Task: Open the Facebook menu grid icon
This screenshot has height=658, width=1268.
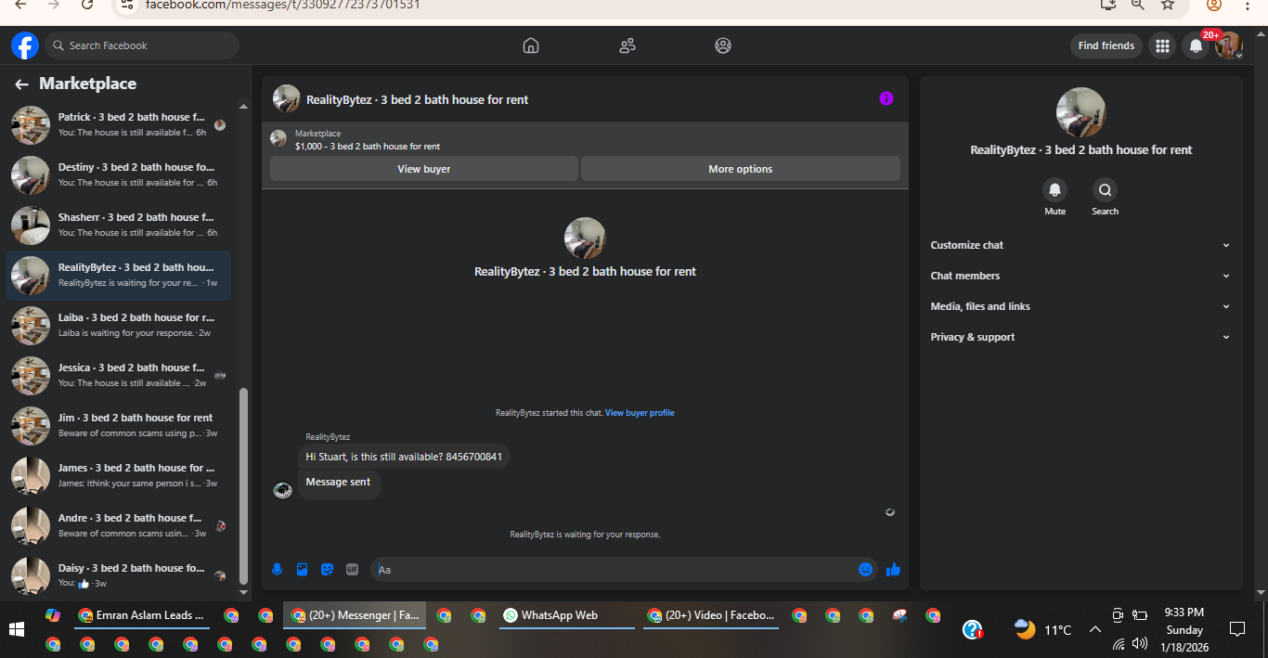Action: click(x=1161, y=45)
